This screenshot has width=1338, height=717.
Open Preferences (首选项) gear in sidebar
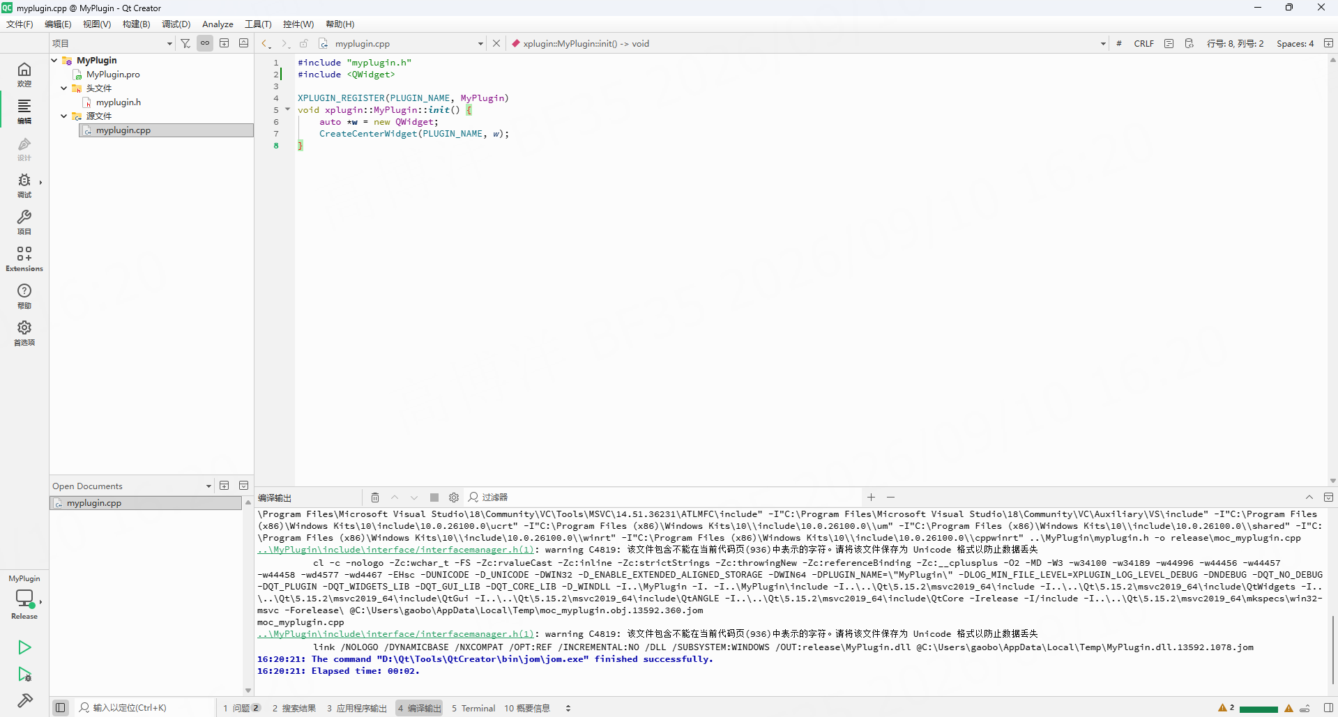(24, 332)
